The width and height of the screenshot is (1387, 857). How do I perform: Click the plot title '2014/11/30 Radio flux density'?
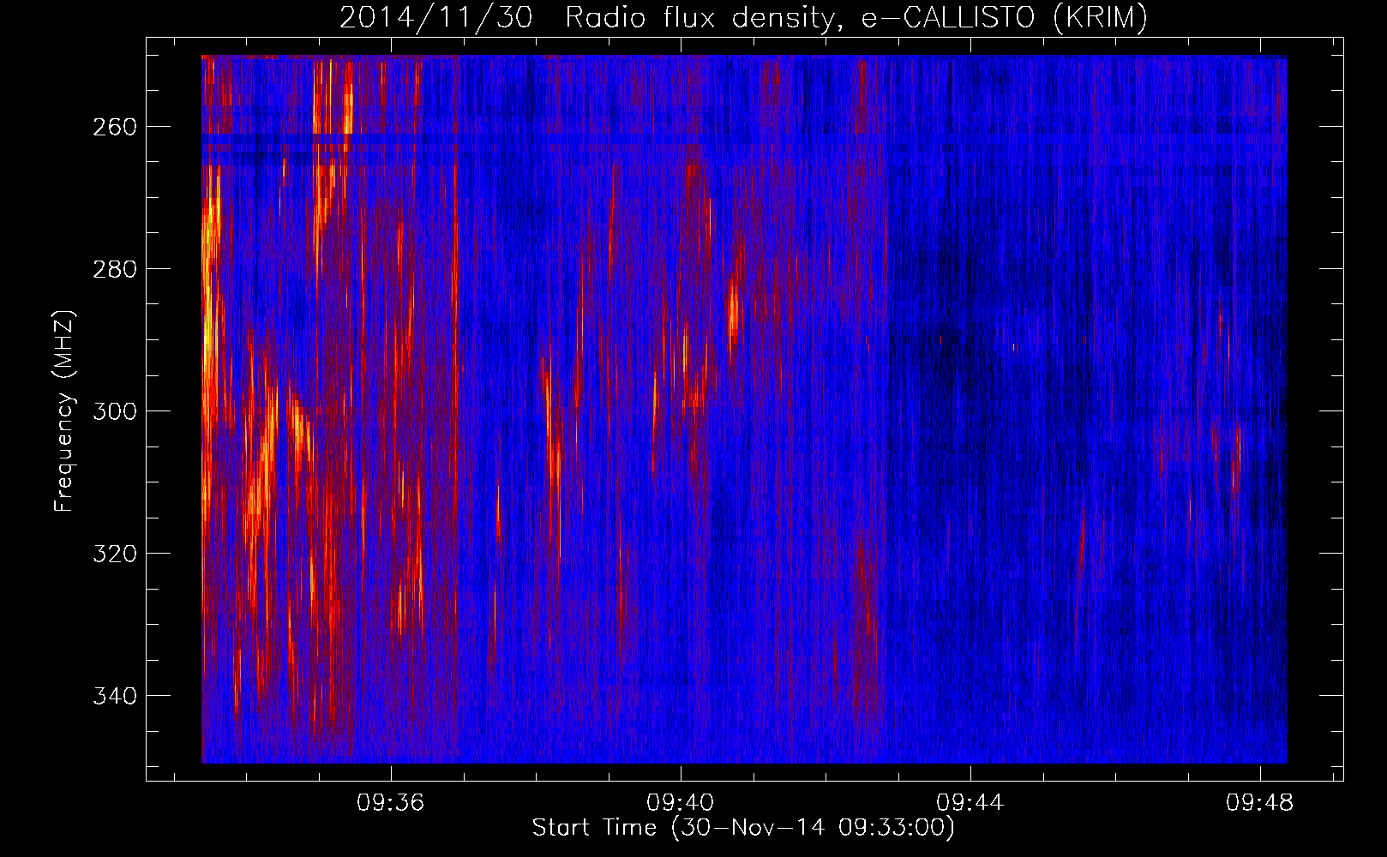pyautogui.click(x=743, y=17)
